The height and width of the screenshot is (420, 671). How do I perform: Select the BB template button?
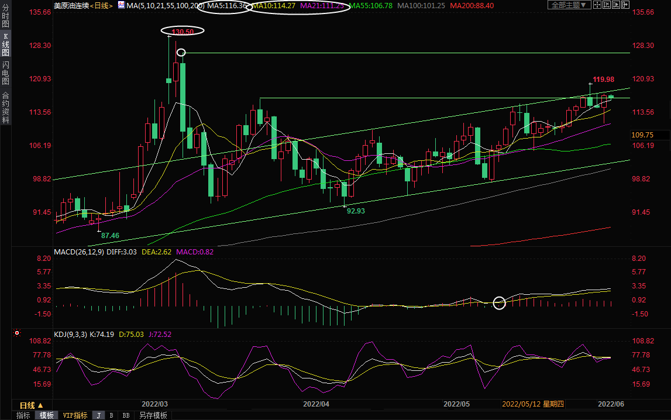point(126,415)
